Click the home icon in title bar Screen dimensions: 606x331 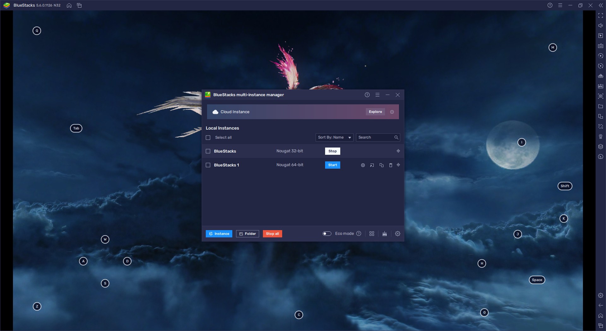pos(69,5)
